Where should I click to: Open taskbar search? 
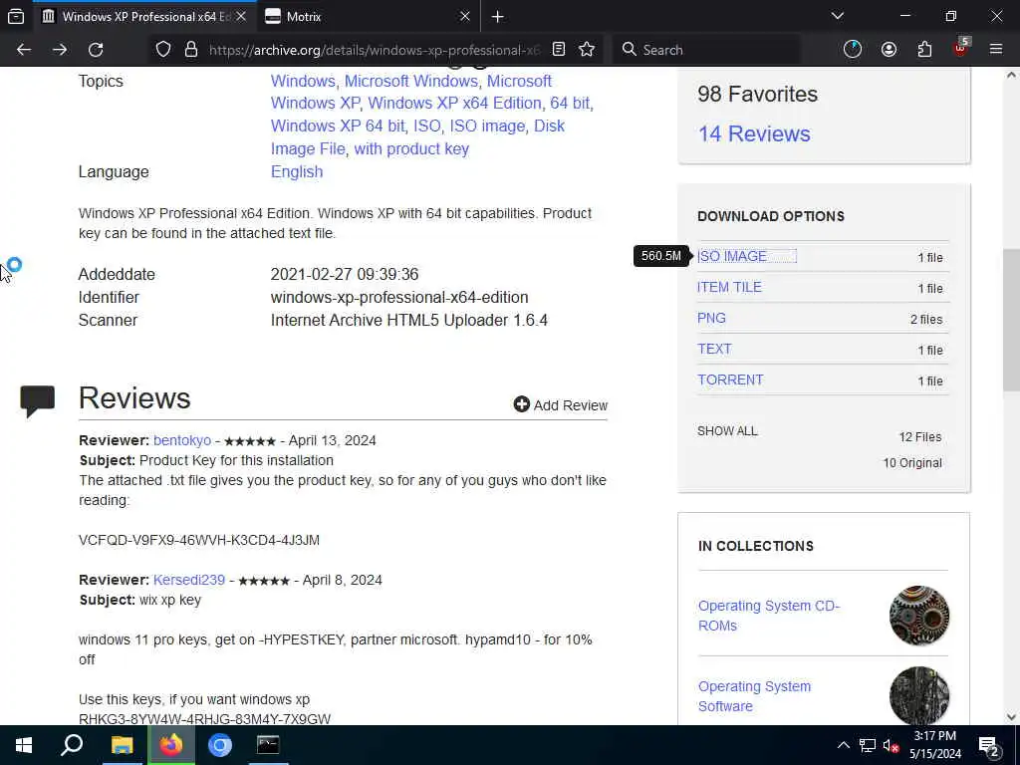point(72,745)
